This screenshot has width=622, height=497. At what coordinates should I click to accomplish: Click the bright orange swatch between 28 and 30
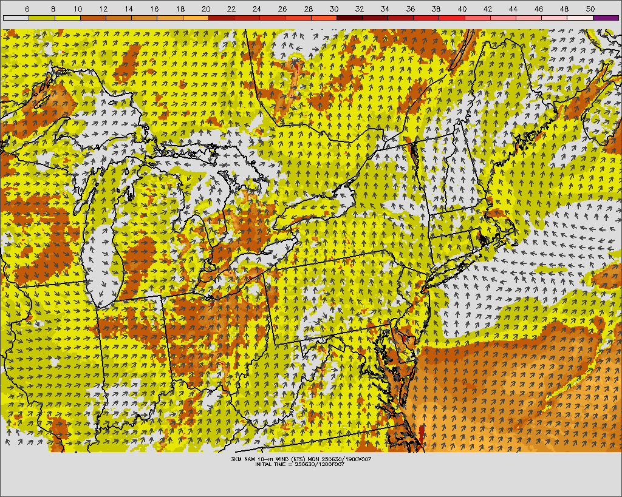(324, 18)
